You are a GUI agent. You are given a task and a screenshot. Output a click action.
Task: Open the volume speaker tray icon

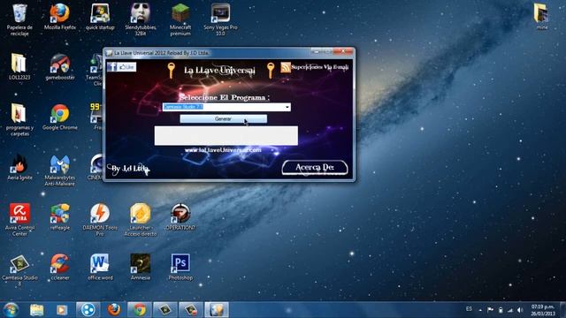[x=520, y=310]
